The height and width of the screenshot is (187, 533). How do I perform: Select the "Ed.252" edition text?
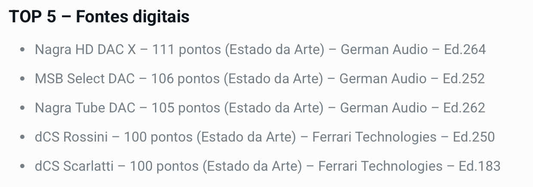[x=464, y=79]
